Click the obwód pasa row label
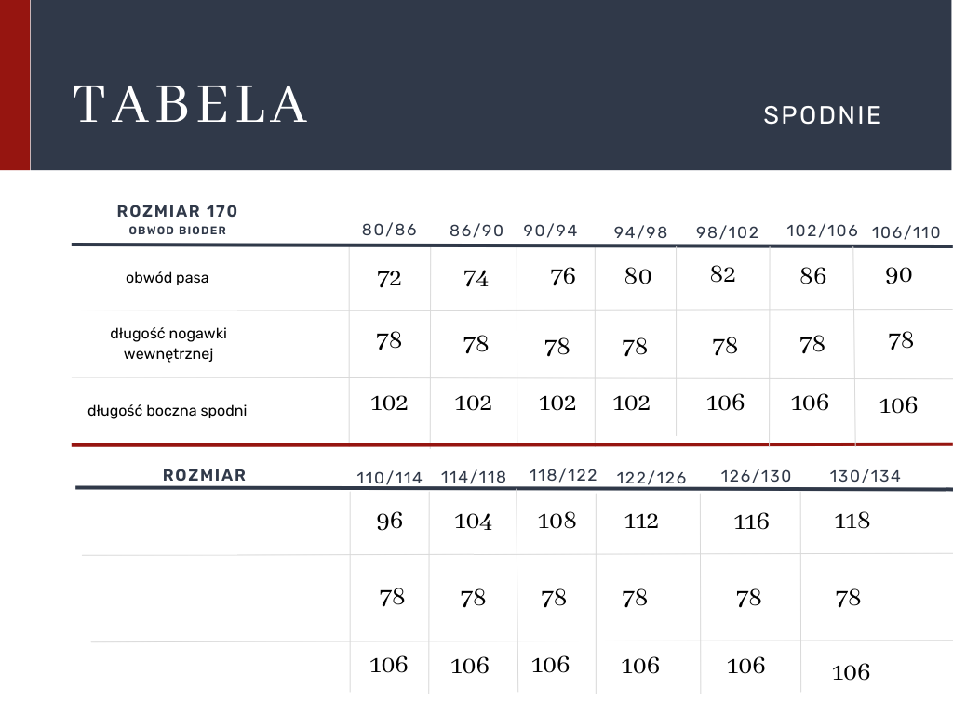 pos(167,278)
